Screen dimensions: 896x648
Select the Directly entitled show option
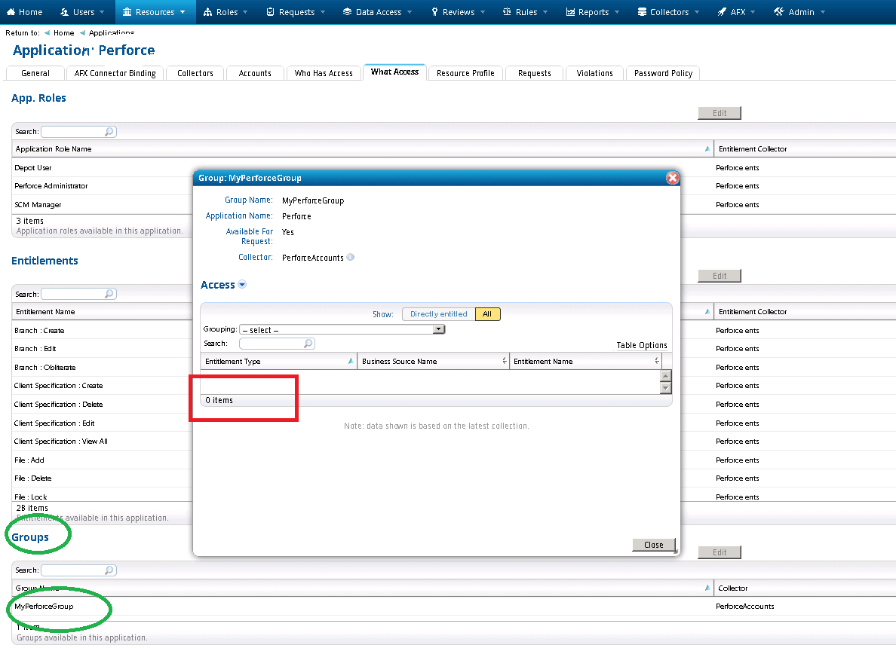pos(438,314)
